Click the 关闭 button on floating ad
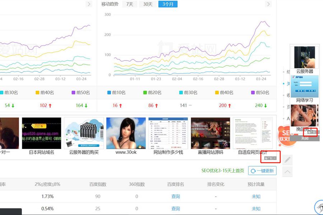The image size is (323, 215). tap(305, 138)
